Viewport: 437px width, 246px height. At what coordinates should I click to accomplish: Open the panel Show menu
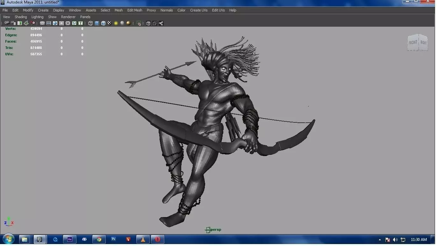pyautogui.click(x=52, y=17)
